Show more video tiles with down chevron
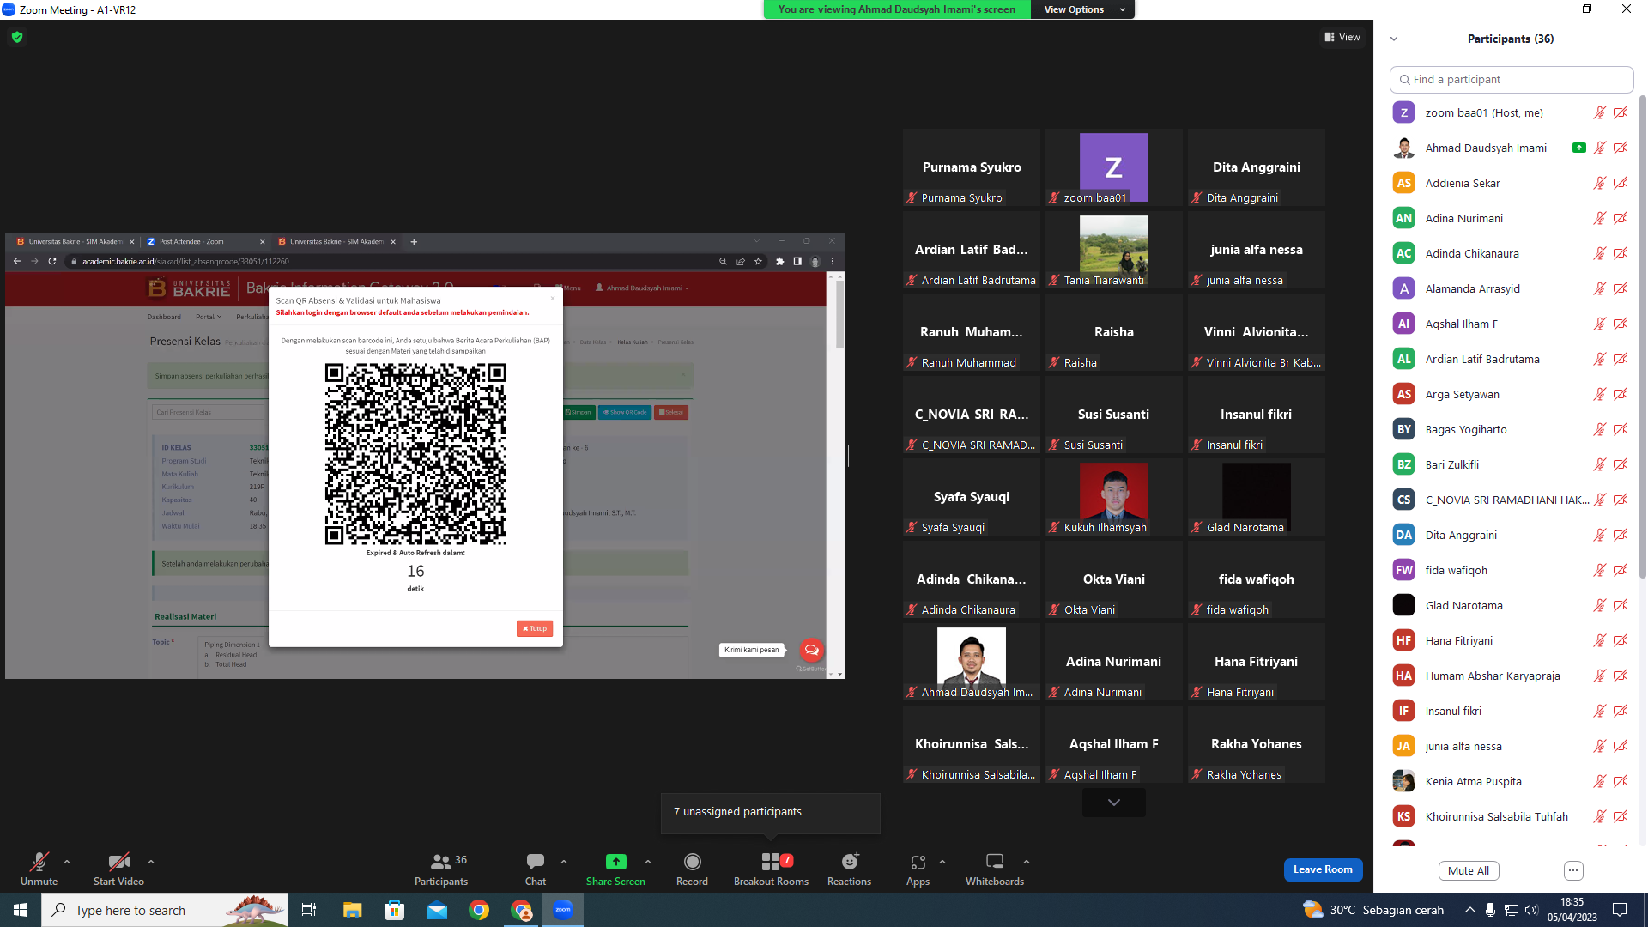Screen dimensions: 1648x927 coord(1114,803)
